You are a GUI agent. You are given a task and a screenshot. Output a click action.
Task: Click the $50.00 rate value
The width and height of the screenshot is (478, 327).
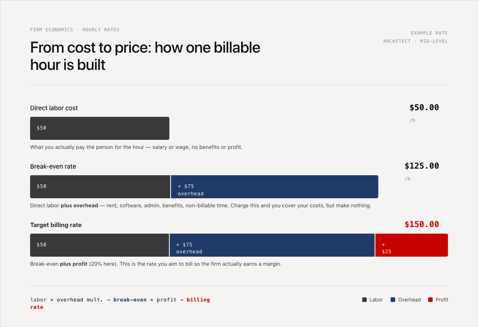[x=424, y=108]
